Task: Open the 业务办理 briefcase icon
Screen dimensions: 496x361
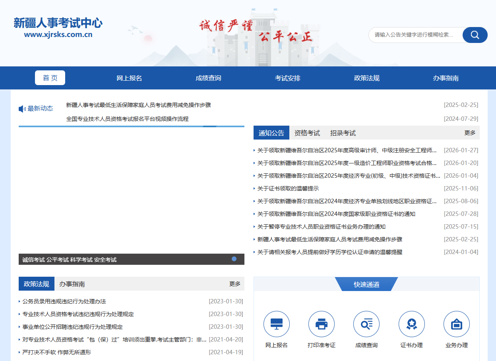Action: pyautogui.click(x=456, y=324)
